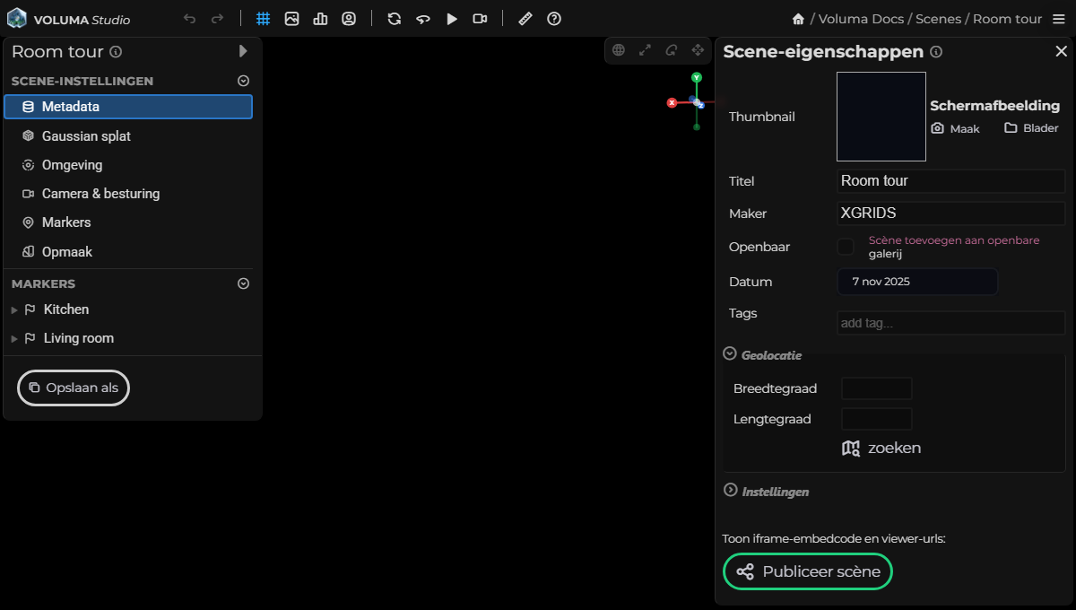Click info icon beside Scene-eigenschappen
This screenshot has height=610, width=1076.
(x=936, y=52)
